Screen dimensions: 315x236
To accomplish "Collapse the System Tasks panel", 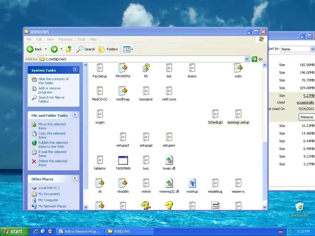I will pyautogui.click(x=75, y=70).
